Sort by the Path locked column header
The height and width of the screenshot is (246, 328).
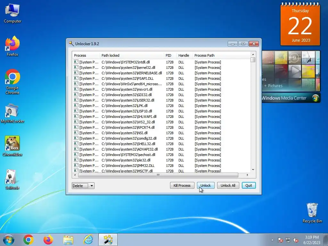coord(132,55)
